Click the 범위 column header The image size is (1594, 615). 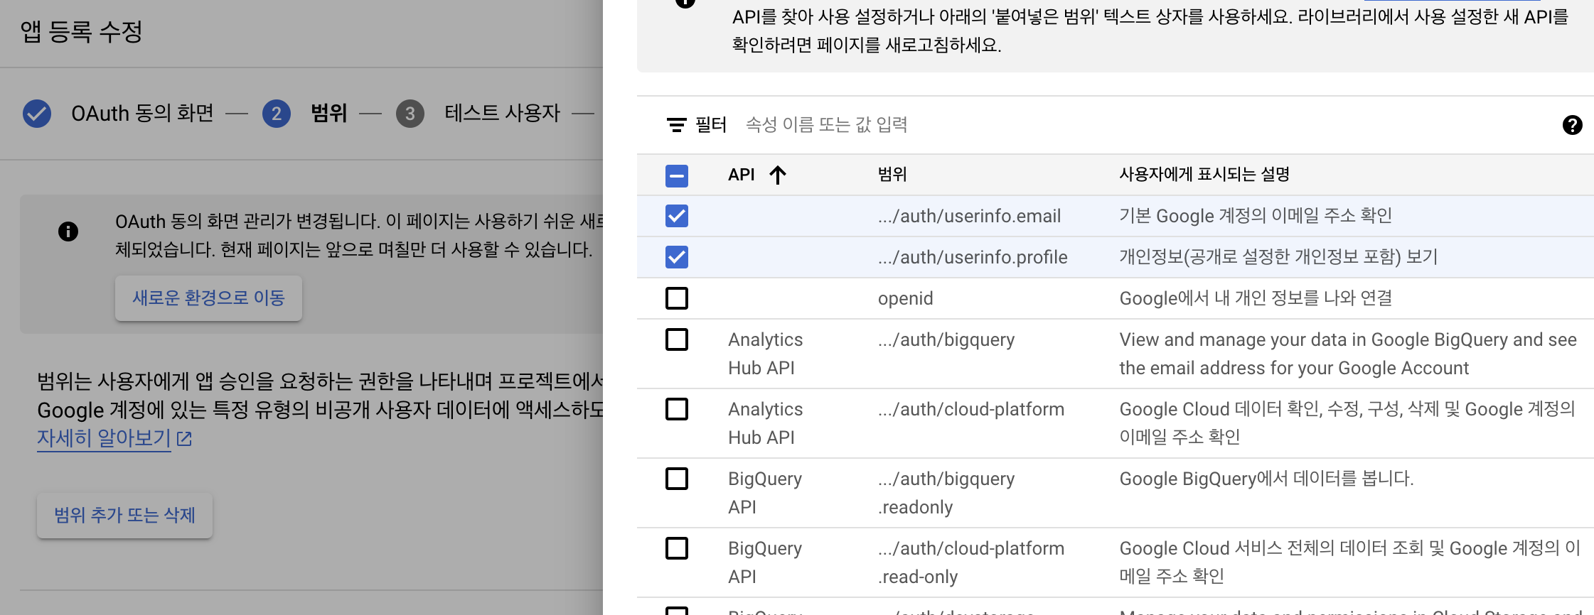[892, 175]
